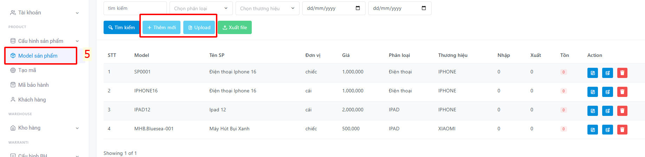Expand the Kho hàng menu
The image size is (645, 157).
(45, 128)
